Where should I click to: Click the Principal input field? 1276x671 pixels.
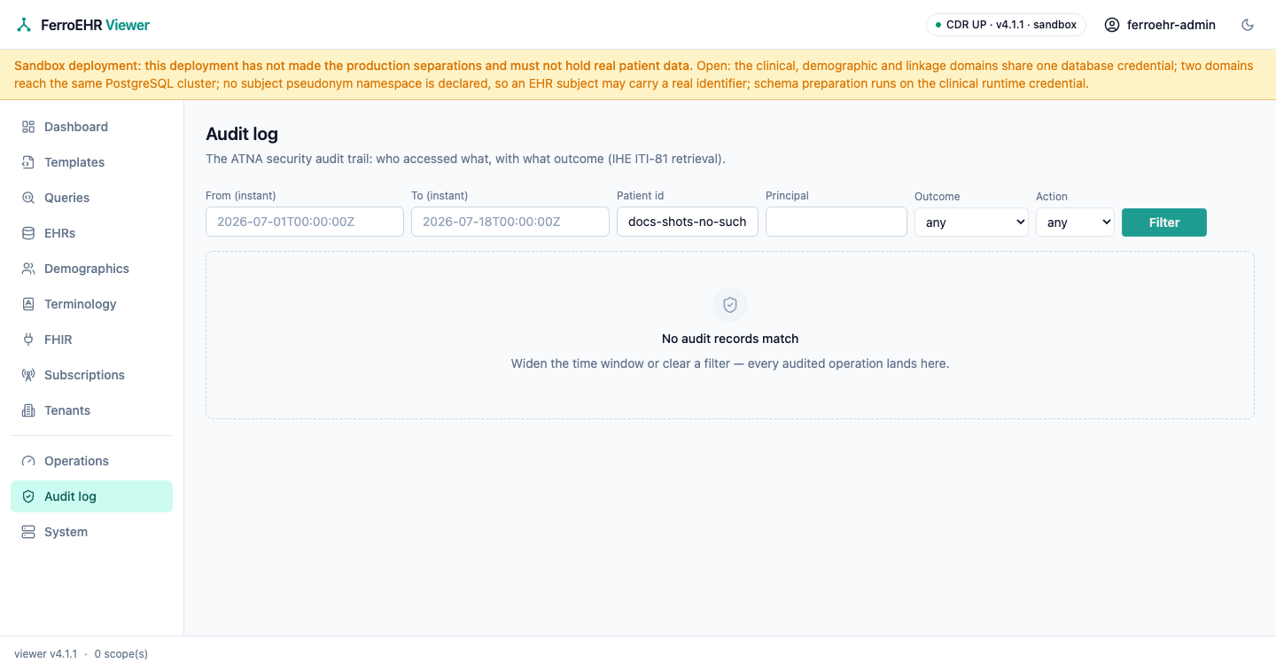(836, 222)
